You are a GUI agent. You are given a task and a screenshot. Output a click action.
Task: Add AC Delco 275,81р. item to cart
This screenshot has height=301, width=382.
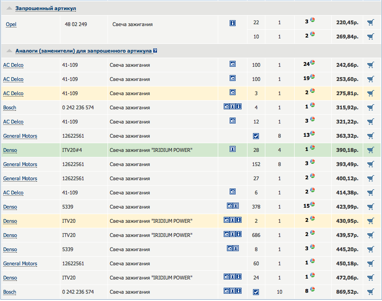[x=371, y=93]
